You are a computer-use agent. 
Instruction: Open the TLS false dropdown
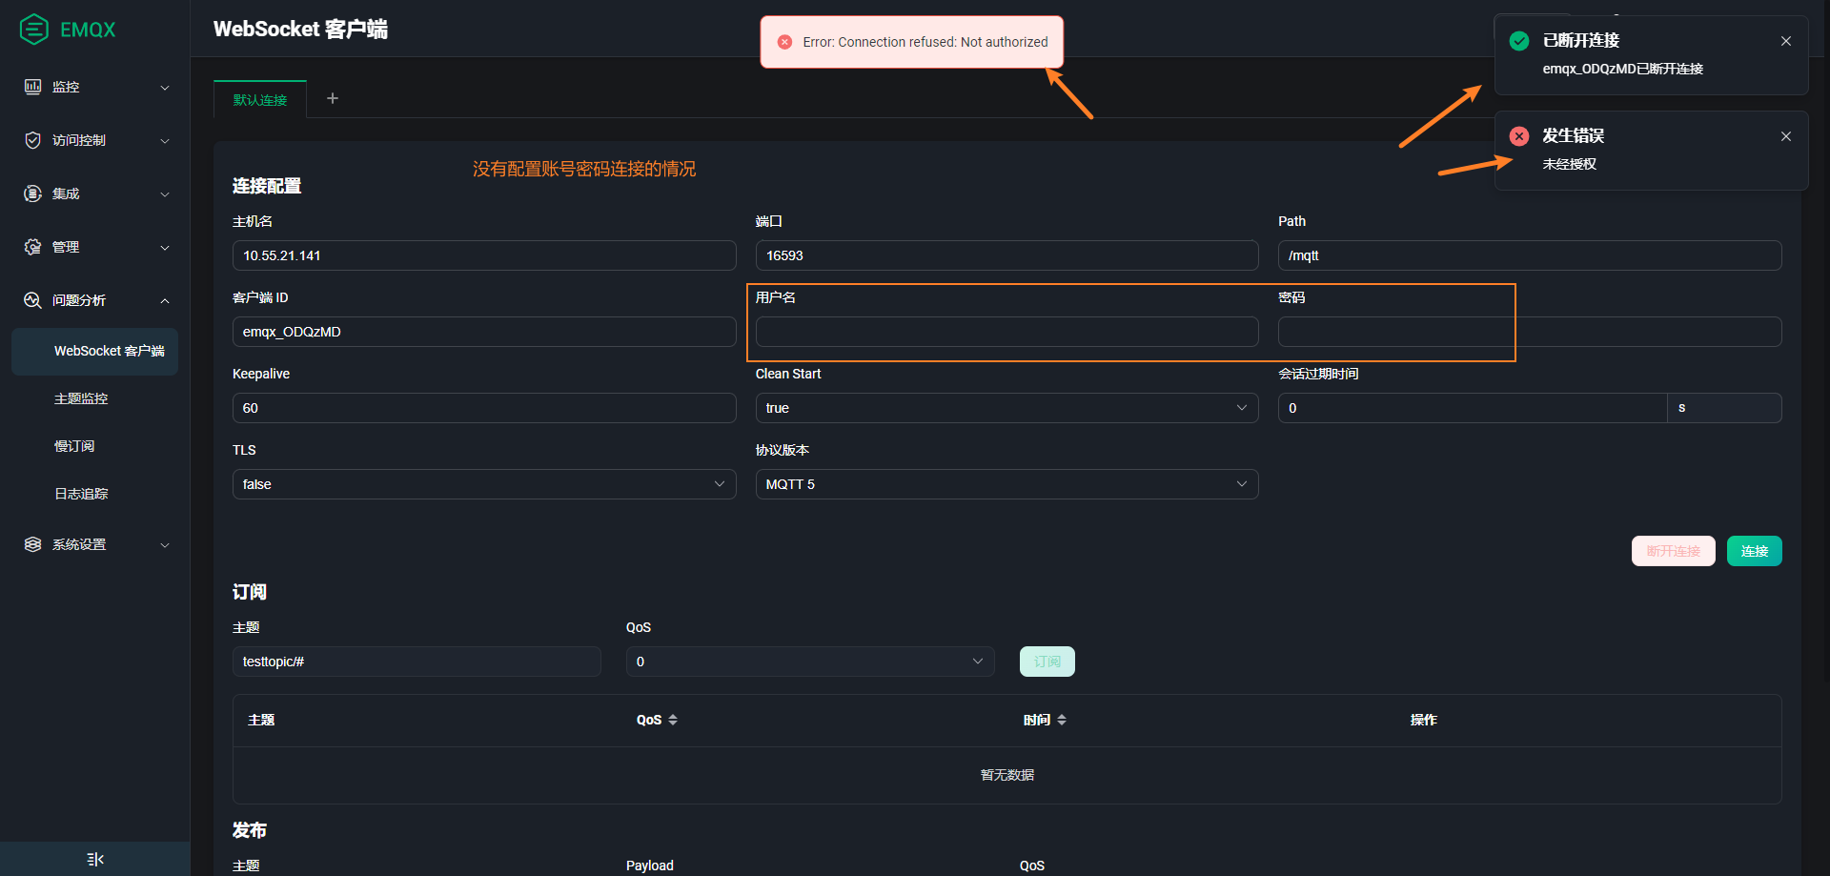pos(484,484)
